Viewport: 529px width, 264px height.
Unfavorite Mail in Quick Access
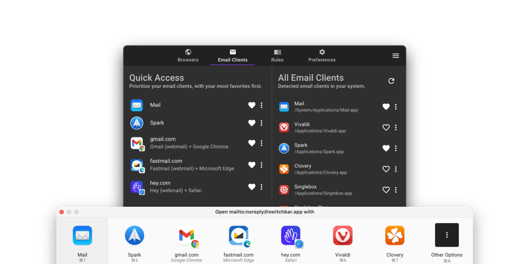(x=252, y=105)
